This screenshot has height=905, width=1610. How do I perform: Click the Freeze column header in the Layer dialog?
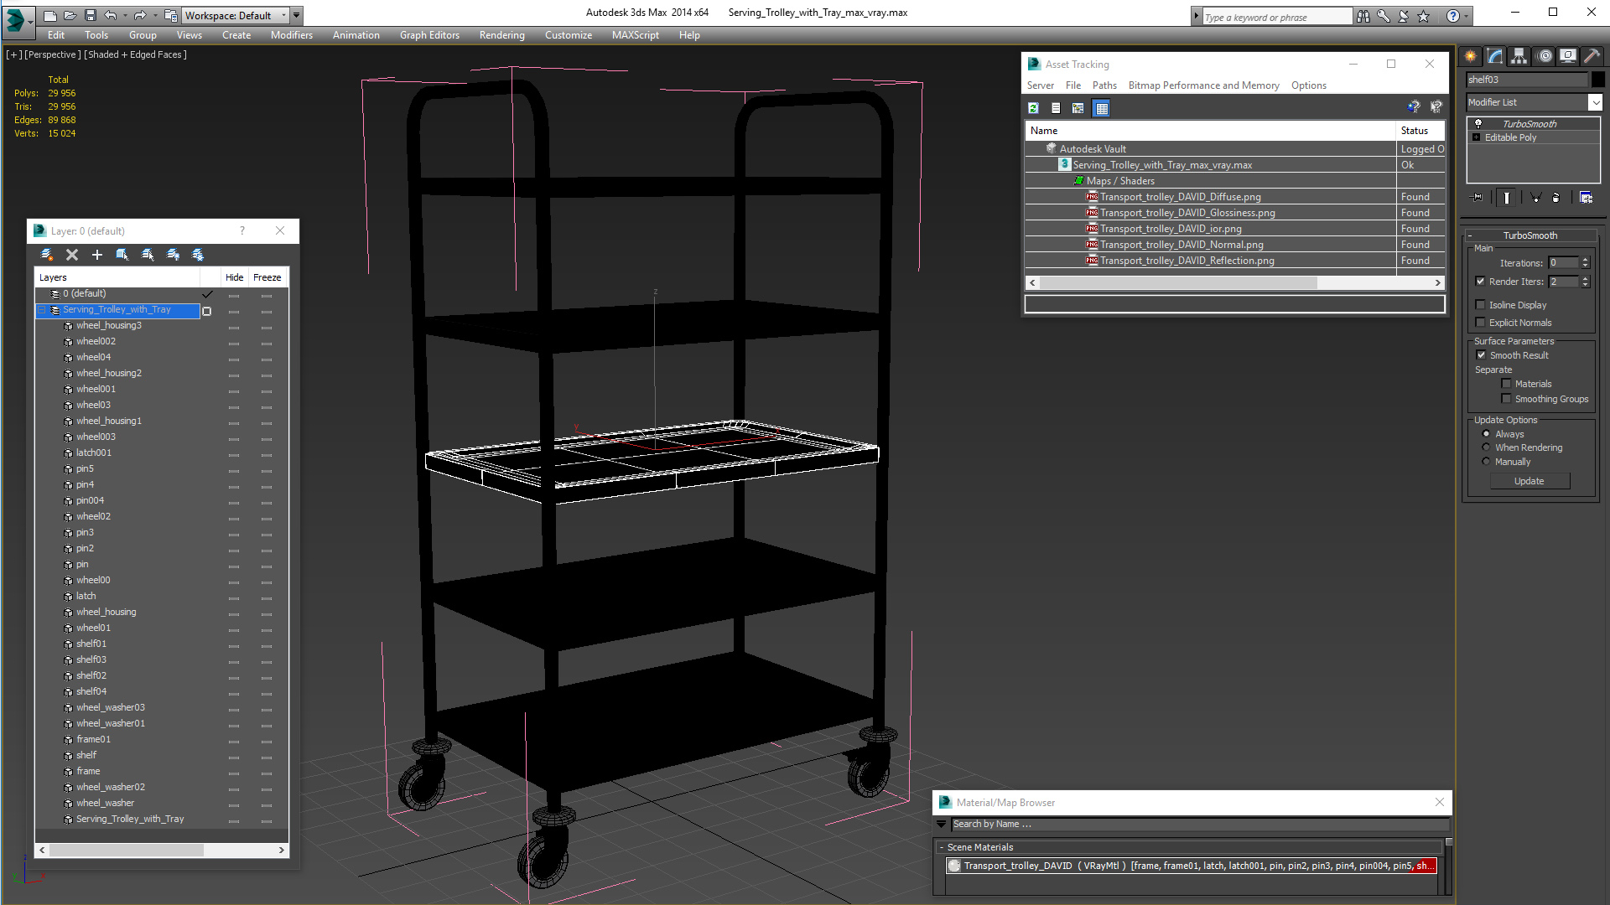[x=267, y=277]
